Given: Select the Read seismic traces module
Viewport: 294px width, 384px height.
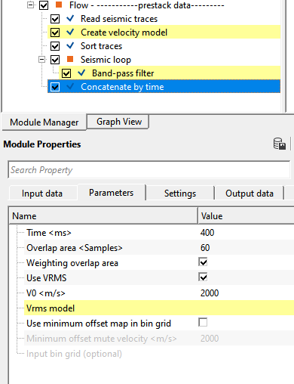Looking at the screenshot, I should (x=119, y=19).
